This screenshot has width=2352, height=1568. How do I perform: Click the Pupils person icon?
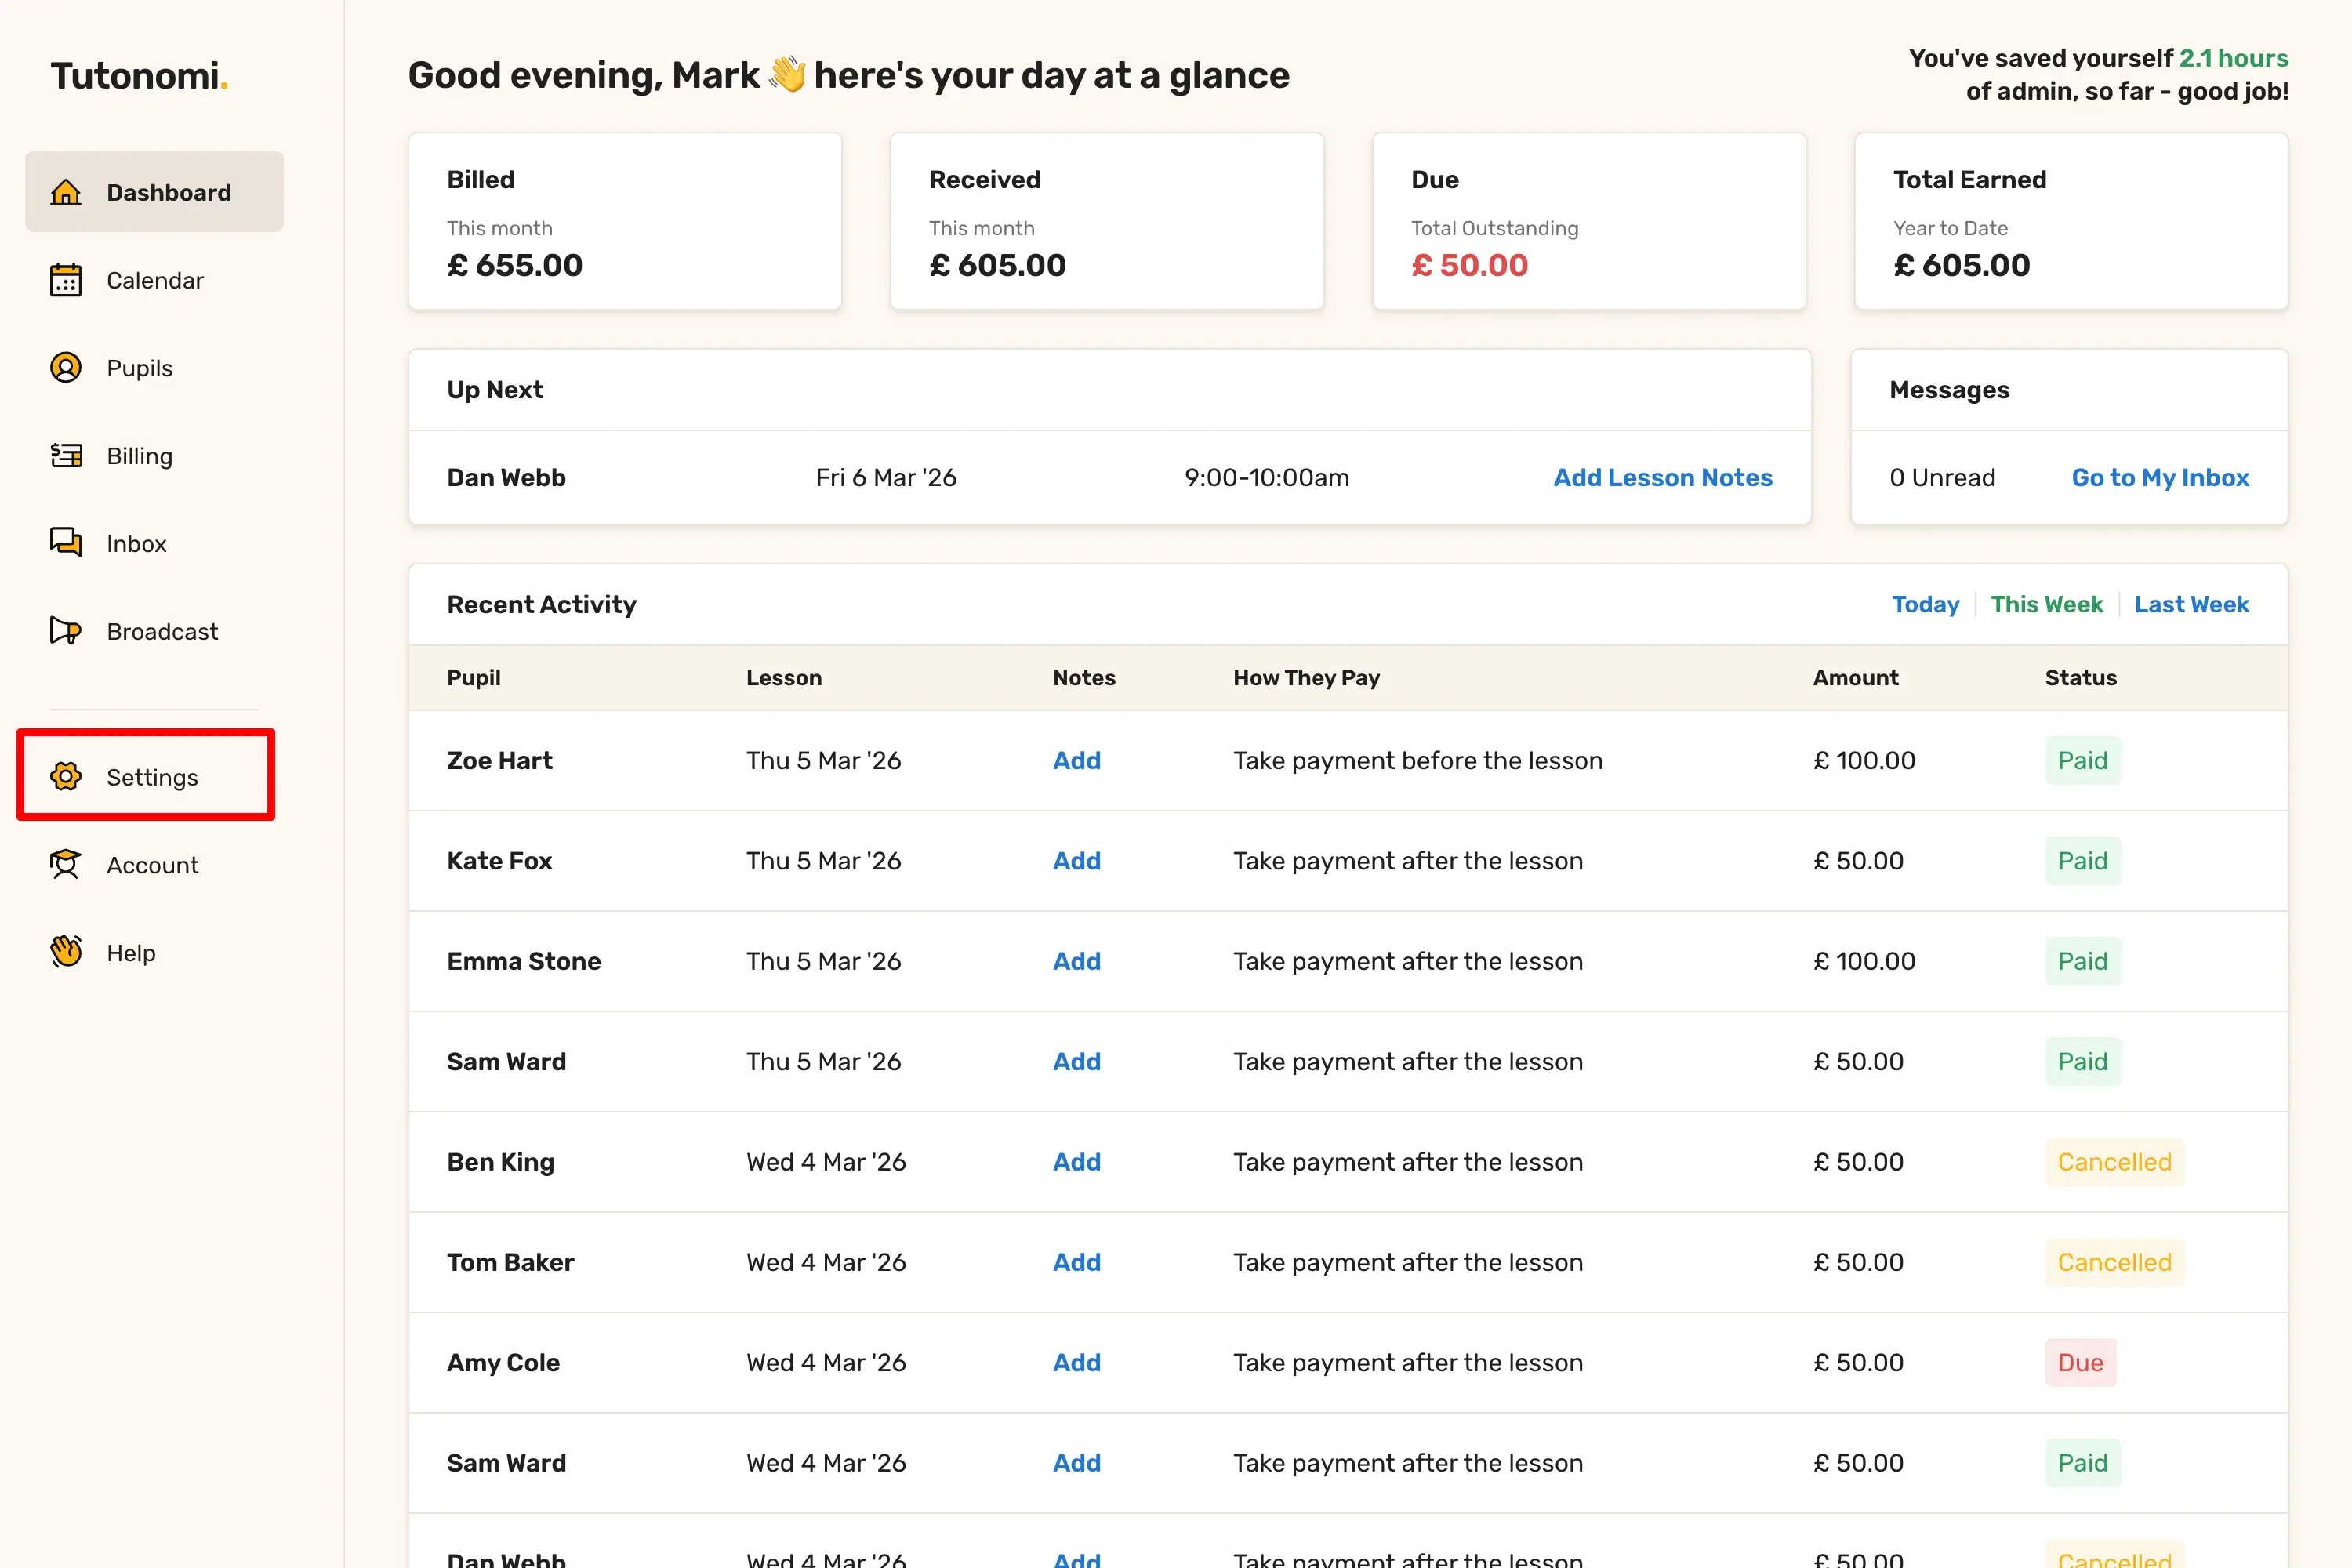point(66,368)
